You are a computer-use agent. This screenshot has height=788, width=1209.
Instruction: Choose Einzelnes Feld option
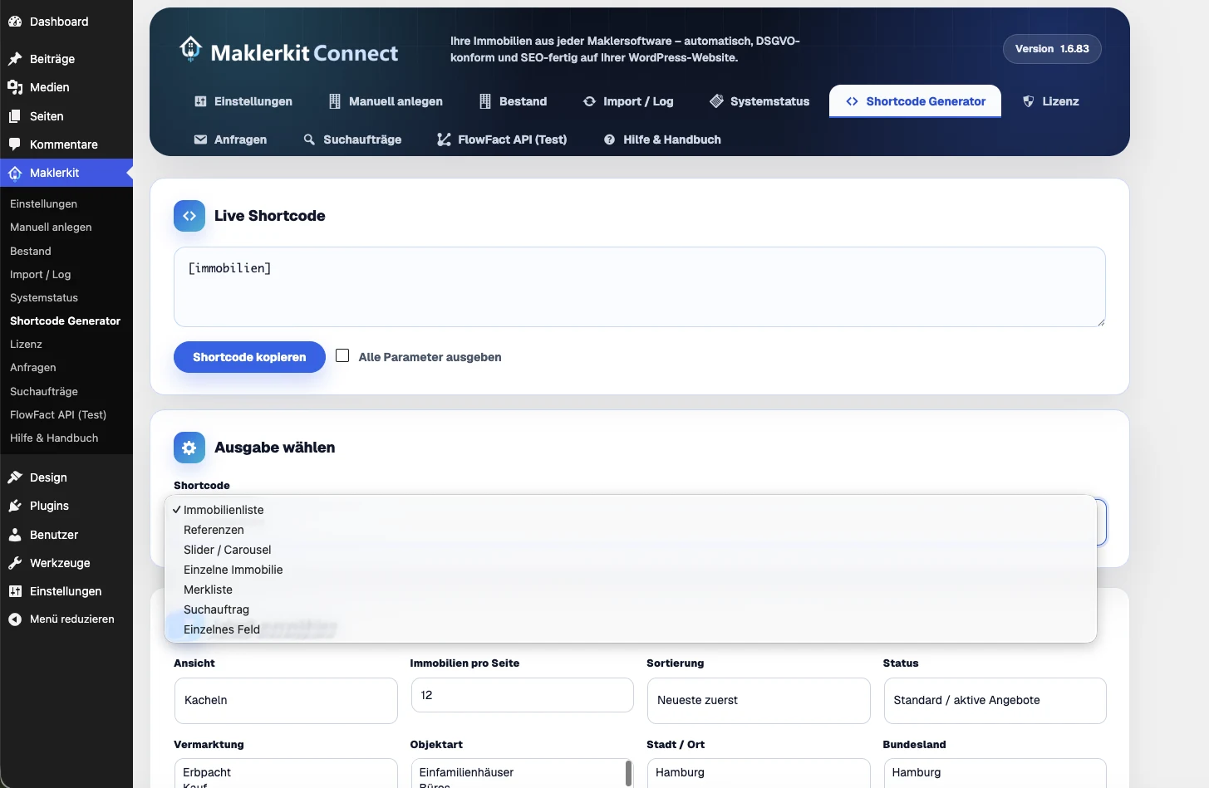pos(631,629)
